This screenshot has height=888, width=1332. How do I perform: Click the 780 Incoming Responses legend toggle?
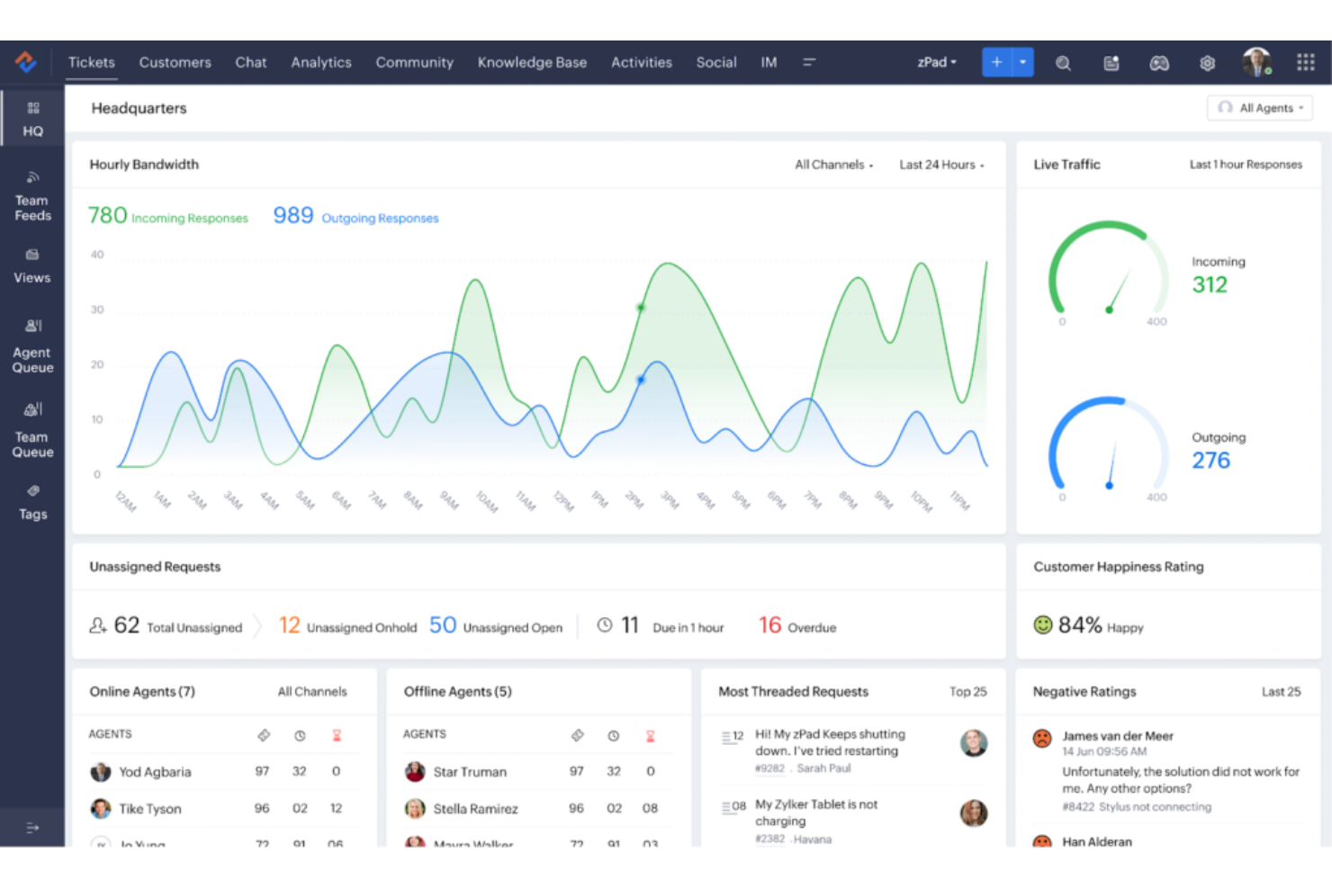(x=168, y=216)
